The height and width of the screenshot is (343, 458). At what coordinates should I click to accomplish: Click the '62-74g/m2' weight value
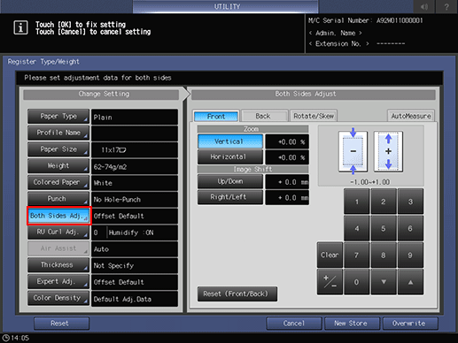(135, 166)
